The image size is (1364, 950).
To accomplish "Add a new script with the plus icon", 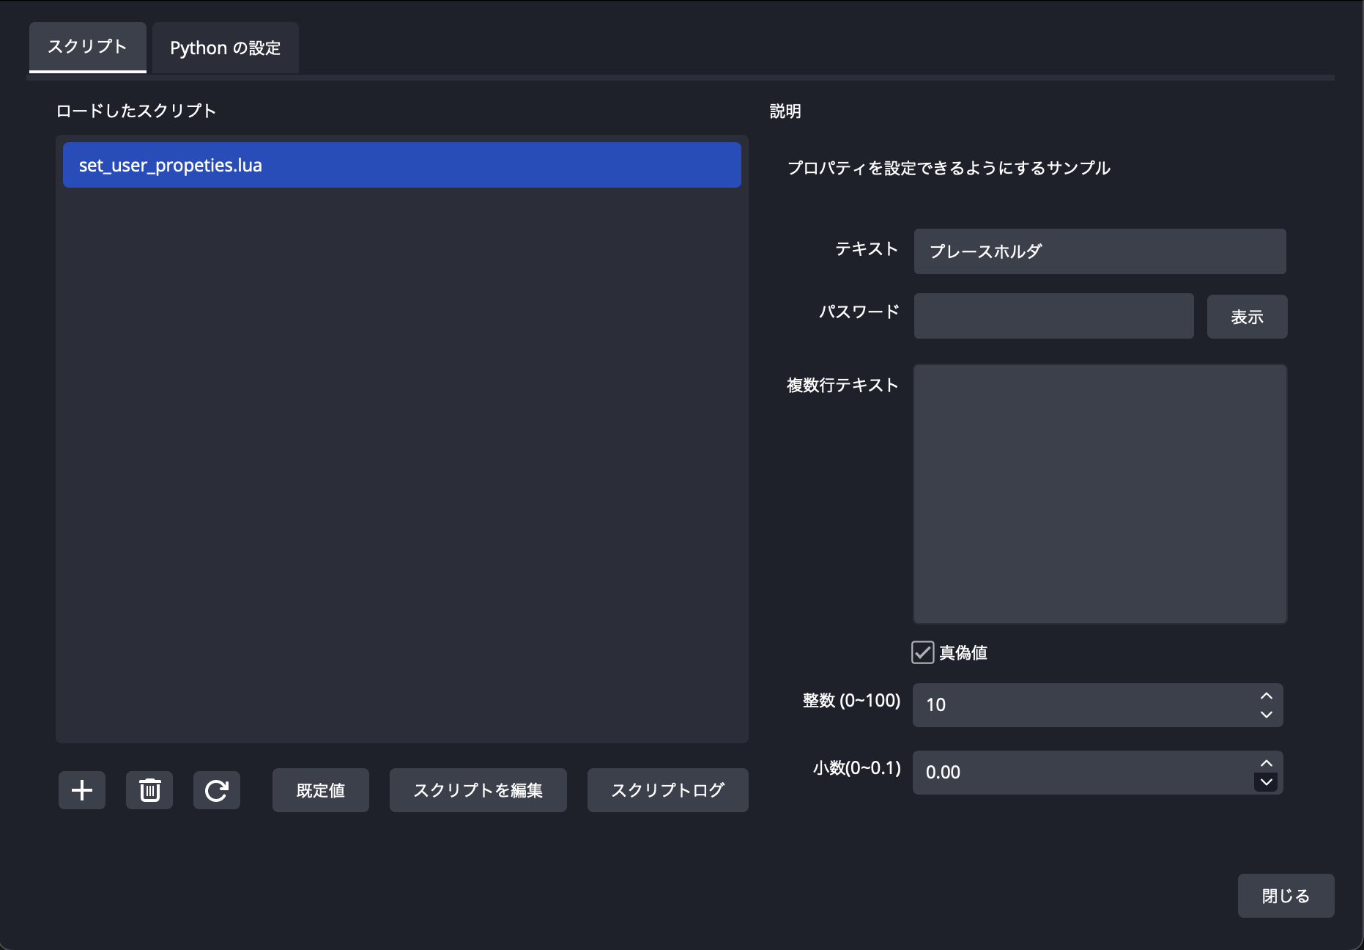I will click(x=81, y=790).
